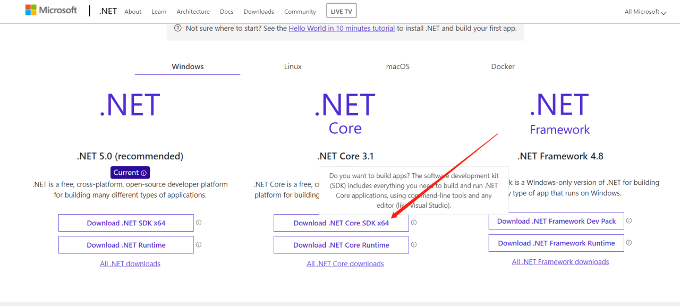Click the info icon beside Download .NET Framework Runtime
The width and height of the screenshot is (680, 306).
pos(629,242)
